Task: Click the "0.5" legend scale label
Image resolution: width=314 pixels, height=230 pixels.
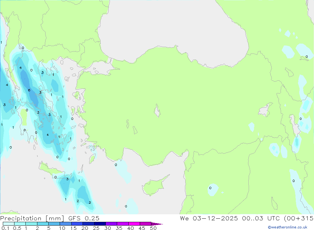Action: (17, 228)
